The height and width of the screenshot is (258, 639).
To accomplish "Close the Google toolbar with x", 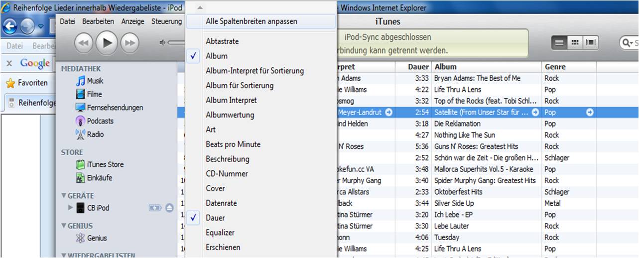I will click(9, 64).
